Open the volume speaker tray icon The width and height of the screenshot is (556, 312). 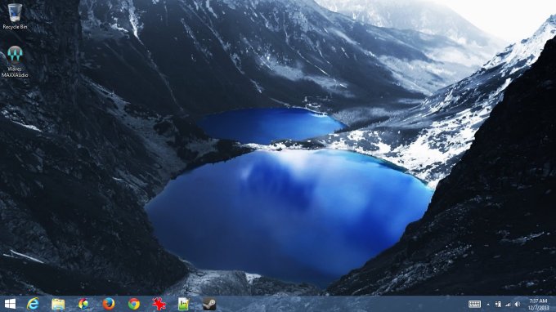[x=518, y=304]
